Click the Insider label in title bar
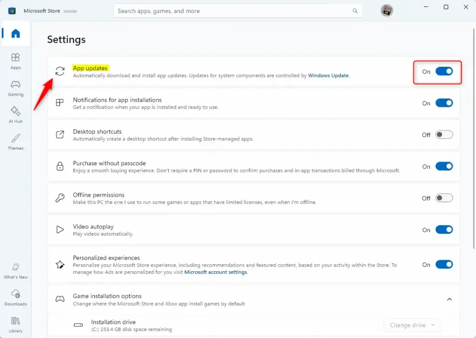Screen dimensions: 476x338 tap(70, 11)
